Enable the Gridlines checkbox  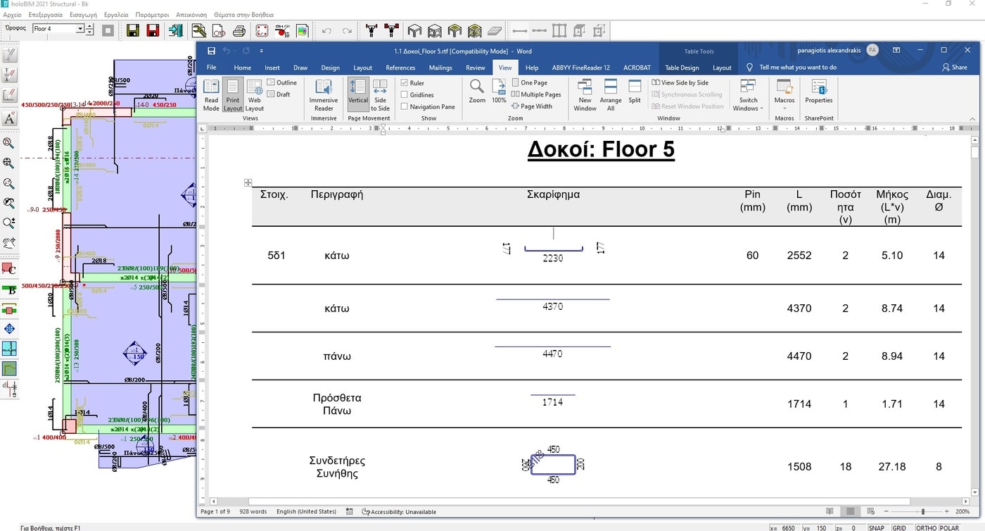pyautogui.click(x=405, y=95)
